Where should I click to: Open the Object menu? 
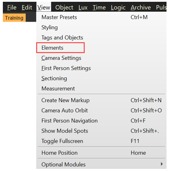64,7
